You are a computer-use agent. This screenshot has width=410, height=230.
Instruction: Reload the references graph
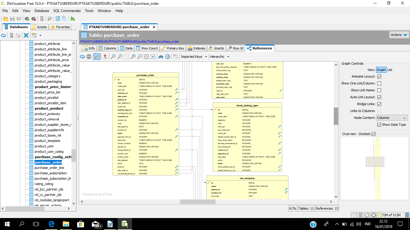82,57
